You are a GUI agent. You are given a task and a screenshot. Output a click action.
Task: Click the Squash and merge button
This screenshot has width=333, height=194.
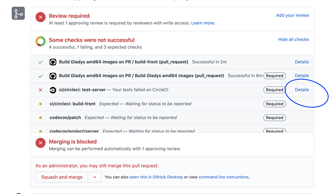(x=62, y=177)
